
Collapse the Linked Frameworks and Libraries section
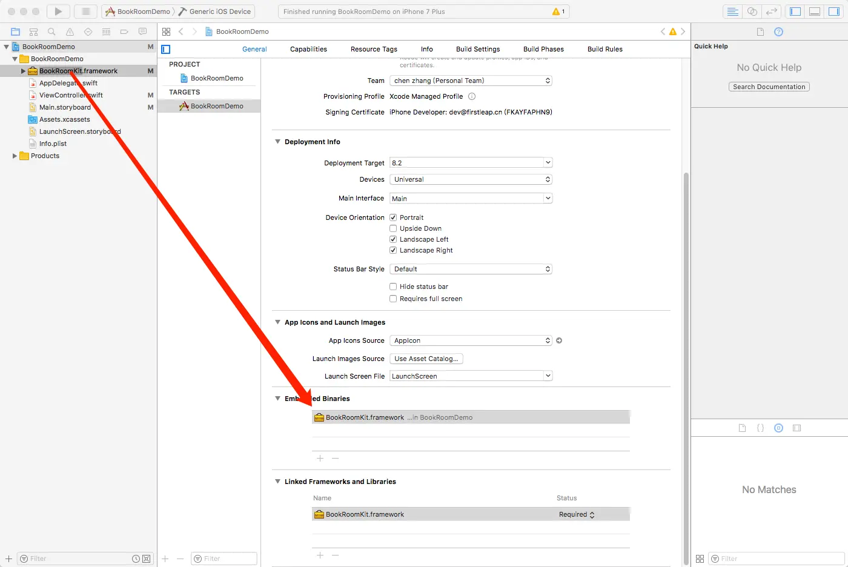click(278, 482)
